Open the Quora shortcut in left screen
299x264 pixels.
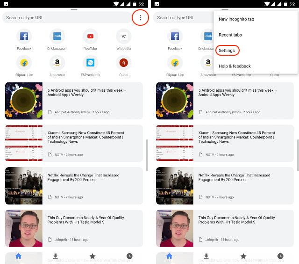pos(123,63)
